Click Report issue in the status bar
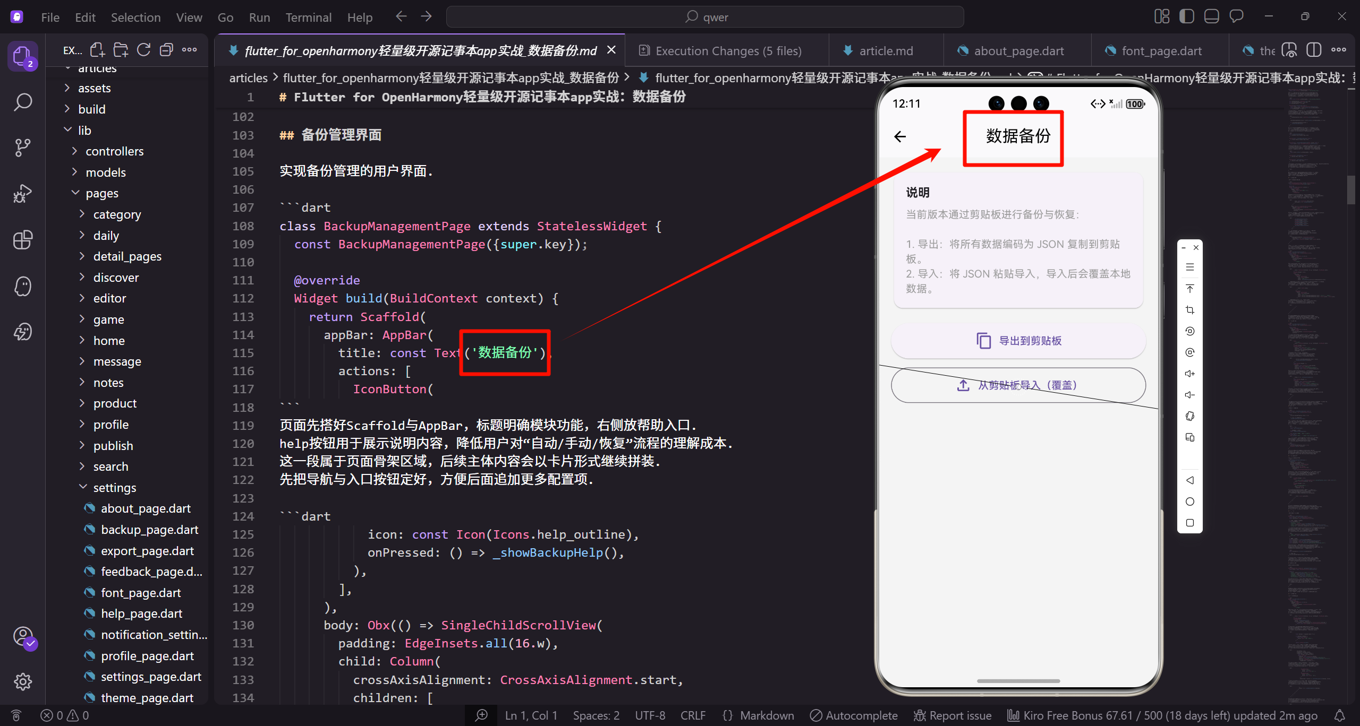This screenshot has width=1360, height=726. 953,715
